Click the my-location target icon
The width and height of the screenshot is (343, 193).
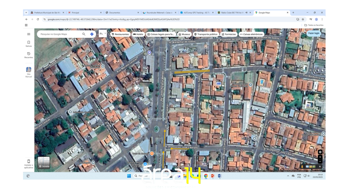point(320,152)
